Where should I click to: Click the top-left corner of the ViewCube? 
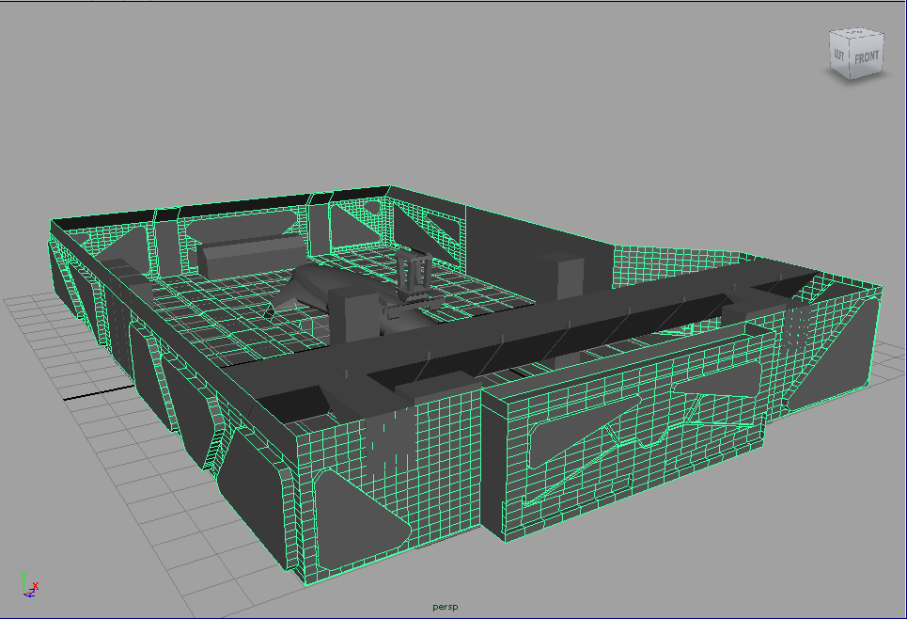pyautogui.click(x=830, y=34)
